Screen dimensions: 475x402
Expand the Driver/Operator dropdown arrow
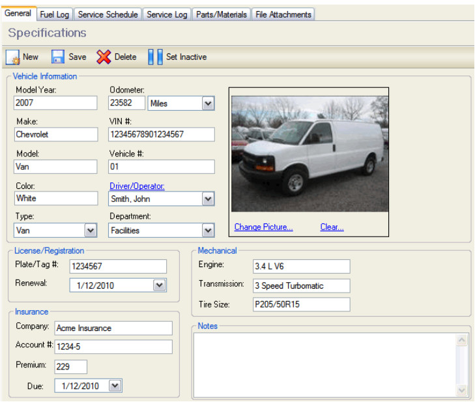(x=208, y=199)
